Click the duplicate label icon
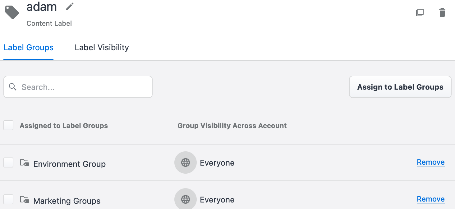The image size is (455, 209). coord(420,12)
